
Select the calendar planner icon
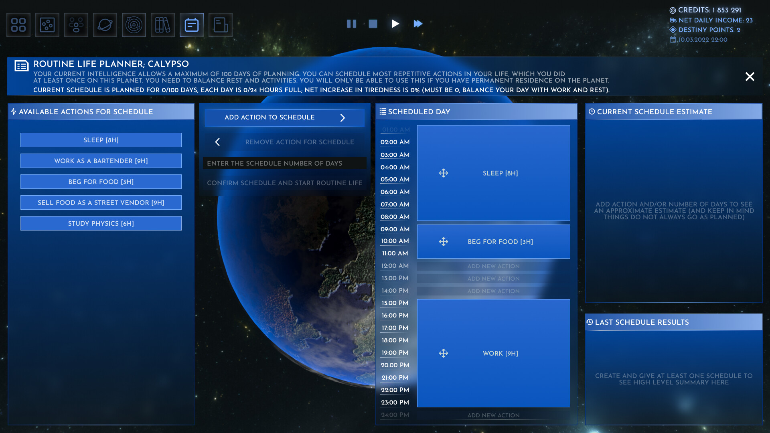pyautogui.click(x=191, y=24)
